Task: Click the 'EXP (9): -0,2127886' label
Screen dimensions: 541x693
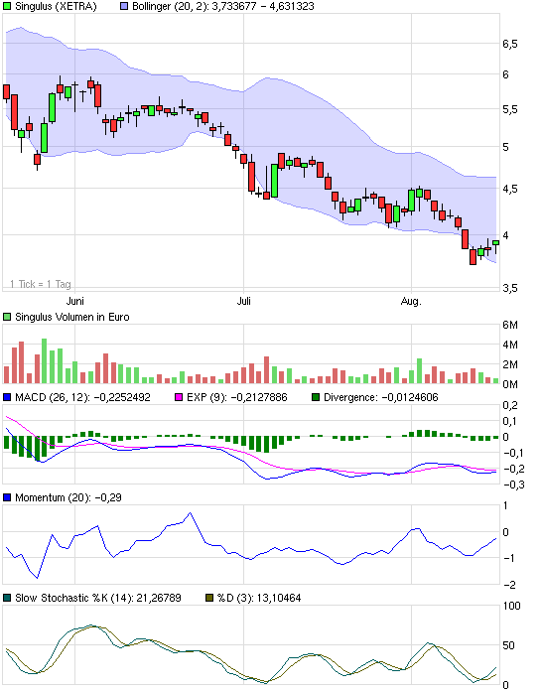Action: [x=237, y=397]
